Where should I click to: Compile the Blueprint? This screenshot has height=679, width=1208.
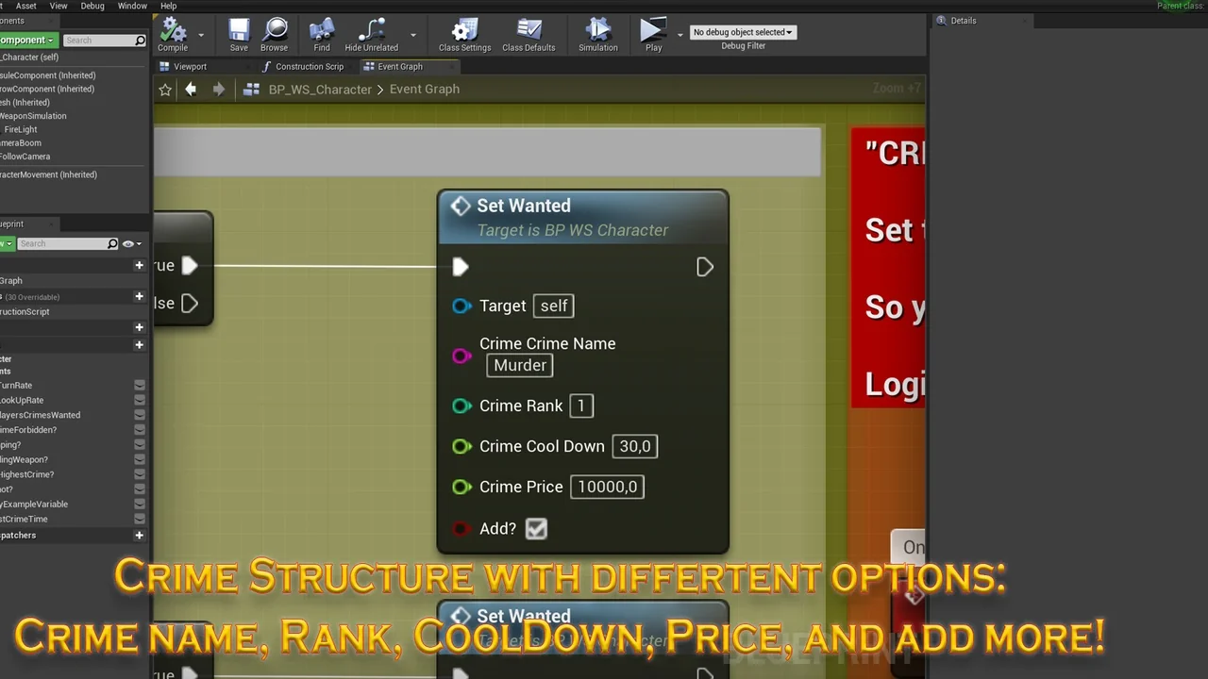(x=172, y=35)
